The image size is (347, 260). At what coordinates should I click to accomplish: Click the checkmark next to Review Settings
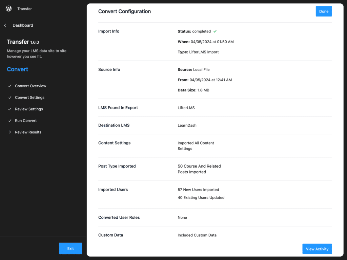[10, 109]
